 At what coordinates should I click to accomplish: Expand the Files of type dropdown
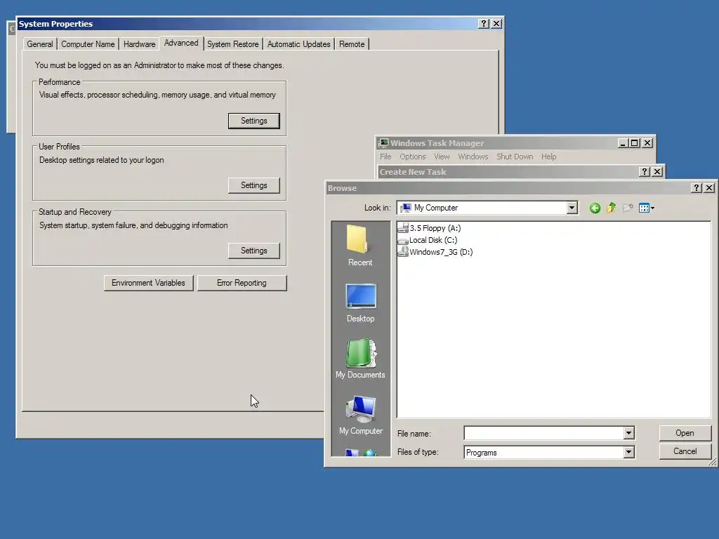coord(628,453)
